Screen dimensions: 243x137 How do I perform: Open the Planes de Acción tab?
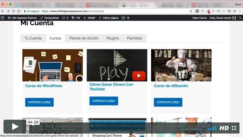(84, 38)
